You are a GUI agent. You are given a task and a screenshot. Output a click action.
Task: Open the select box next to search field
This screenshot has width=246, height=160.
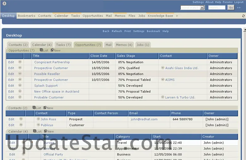[x=202, y=8]
